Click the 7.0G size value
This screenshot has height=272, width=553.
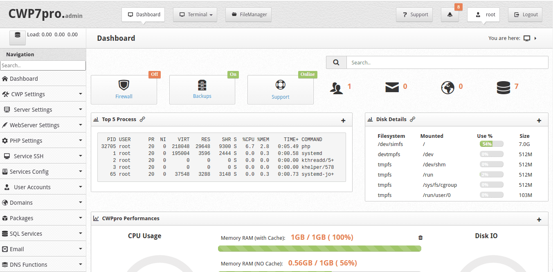[524, 144]
